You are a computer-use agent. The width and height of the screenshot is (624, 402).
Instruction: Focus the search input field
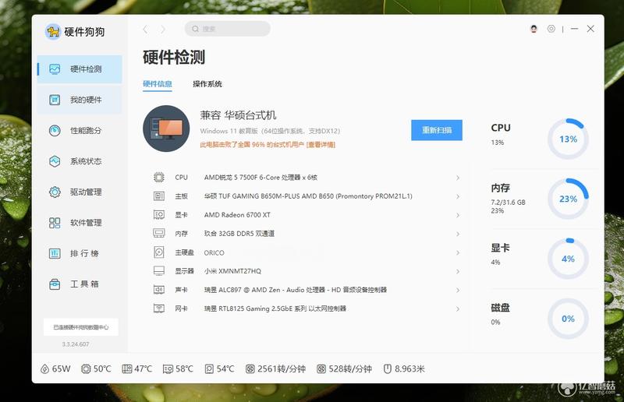click(x=228, y=29)
